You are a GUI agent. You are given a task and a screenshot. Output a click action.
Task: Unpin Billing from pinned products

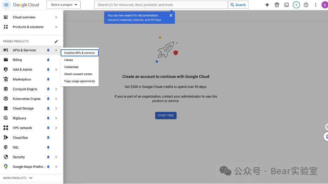pos(48,60)
